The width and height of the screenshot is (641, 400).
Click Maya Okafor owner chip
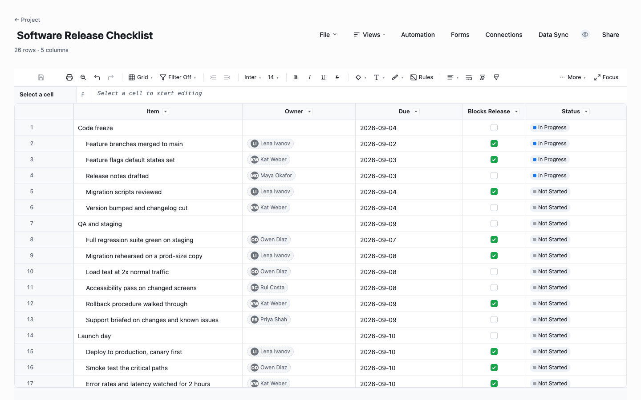271,176
